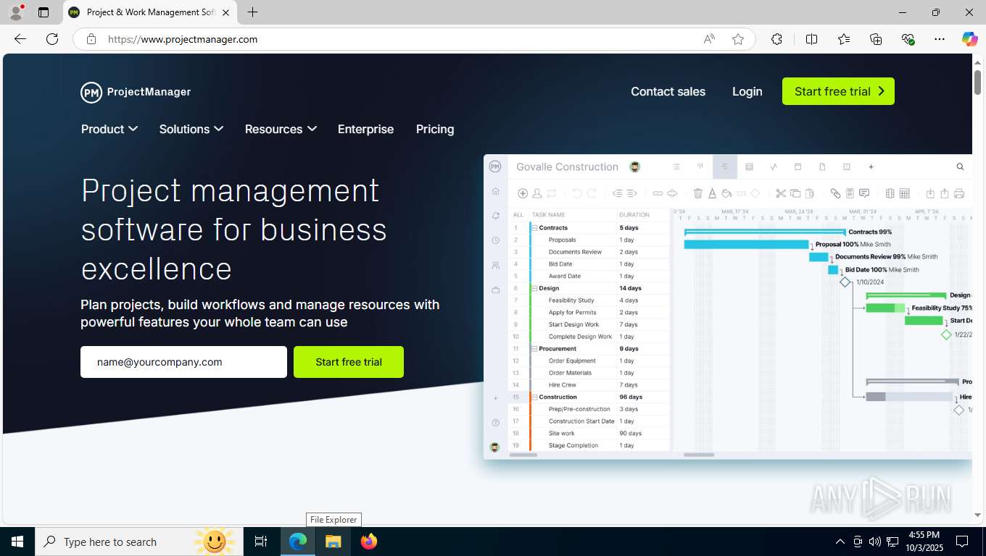Click Start free trial beside the email field

pos(349,362)
